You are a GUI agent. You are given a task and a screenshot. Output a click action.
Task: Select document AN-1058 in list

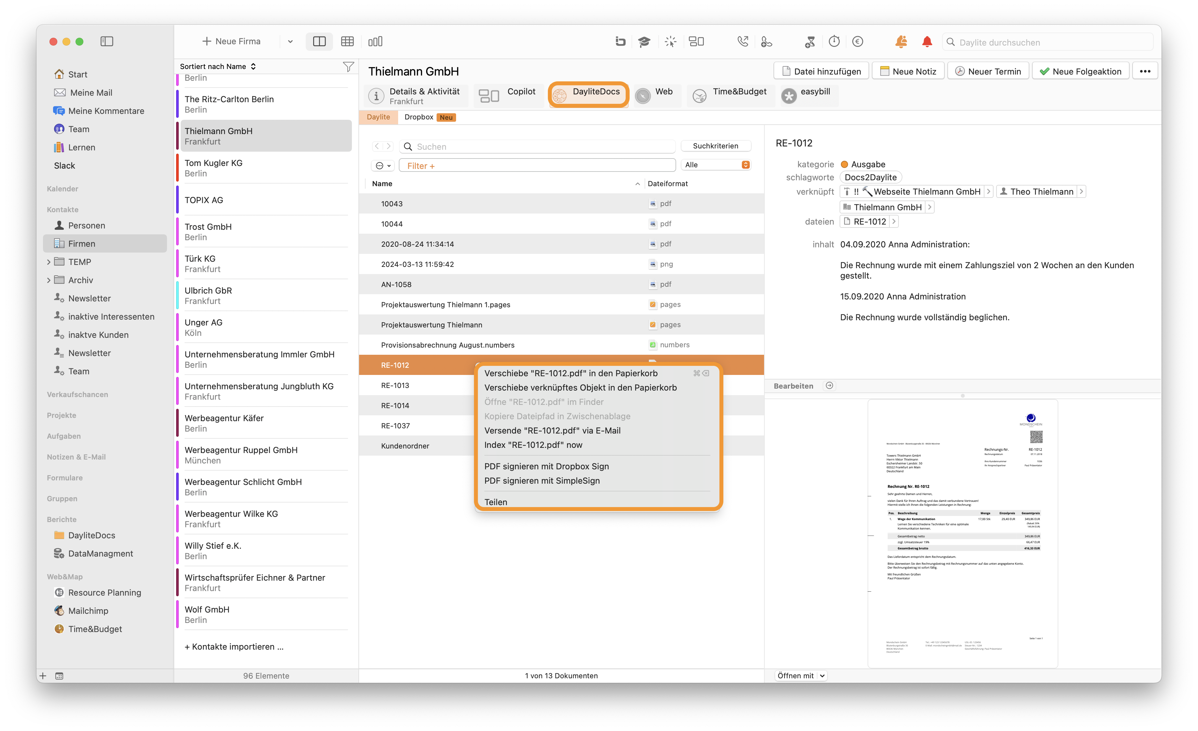tap(561, 284)
